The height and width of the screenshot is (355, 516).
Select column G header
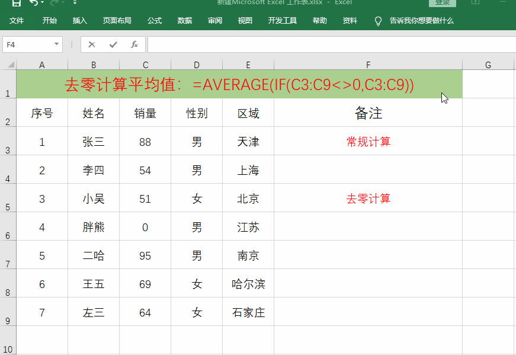click(488, 65)
